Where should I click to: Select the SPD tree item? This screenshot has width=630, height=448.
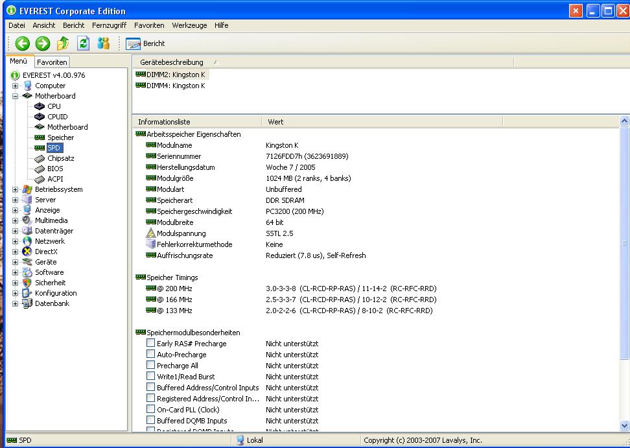click(x=54, y=148)
